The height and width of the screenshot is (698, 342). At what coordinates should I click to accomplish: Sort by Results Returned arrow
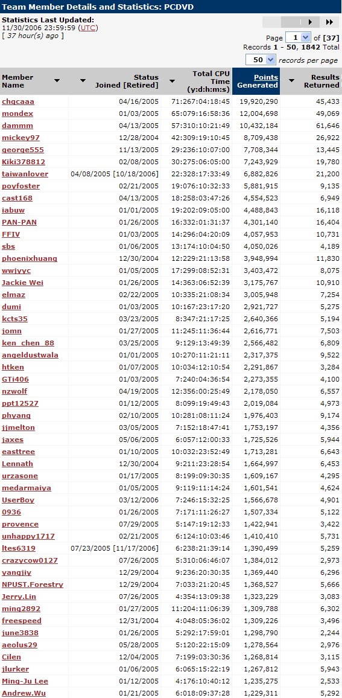tap(291, 80)
